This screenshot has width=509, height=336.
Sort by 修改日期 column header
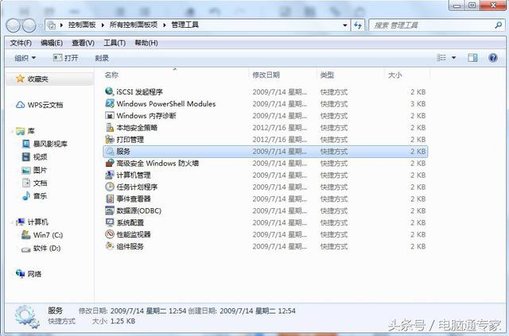tap(266, 75)
